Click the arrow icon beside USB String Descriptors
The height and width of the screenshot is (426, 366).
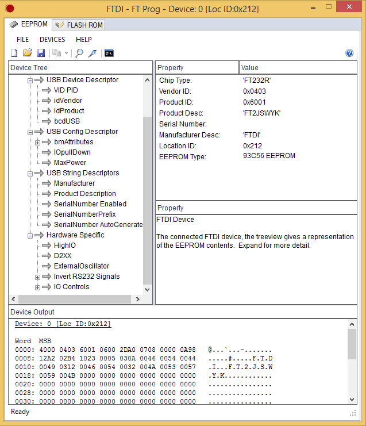pyautogui.click(x=39, y=173)
